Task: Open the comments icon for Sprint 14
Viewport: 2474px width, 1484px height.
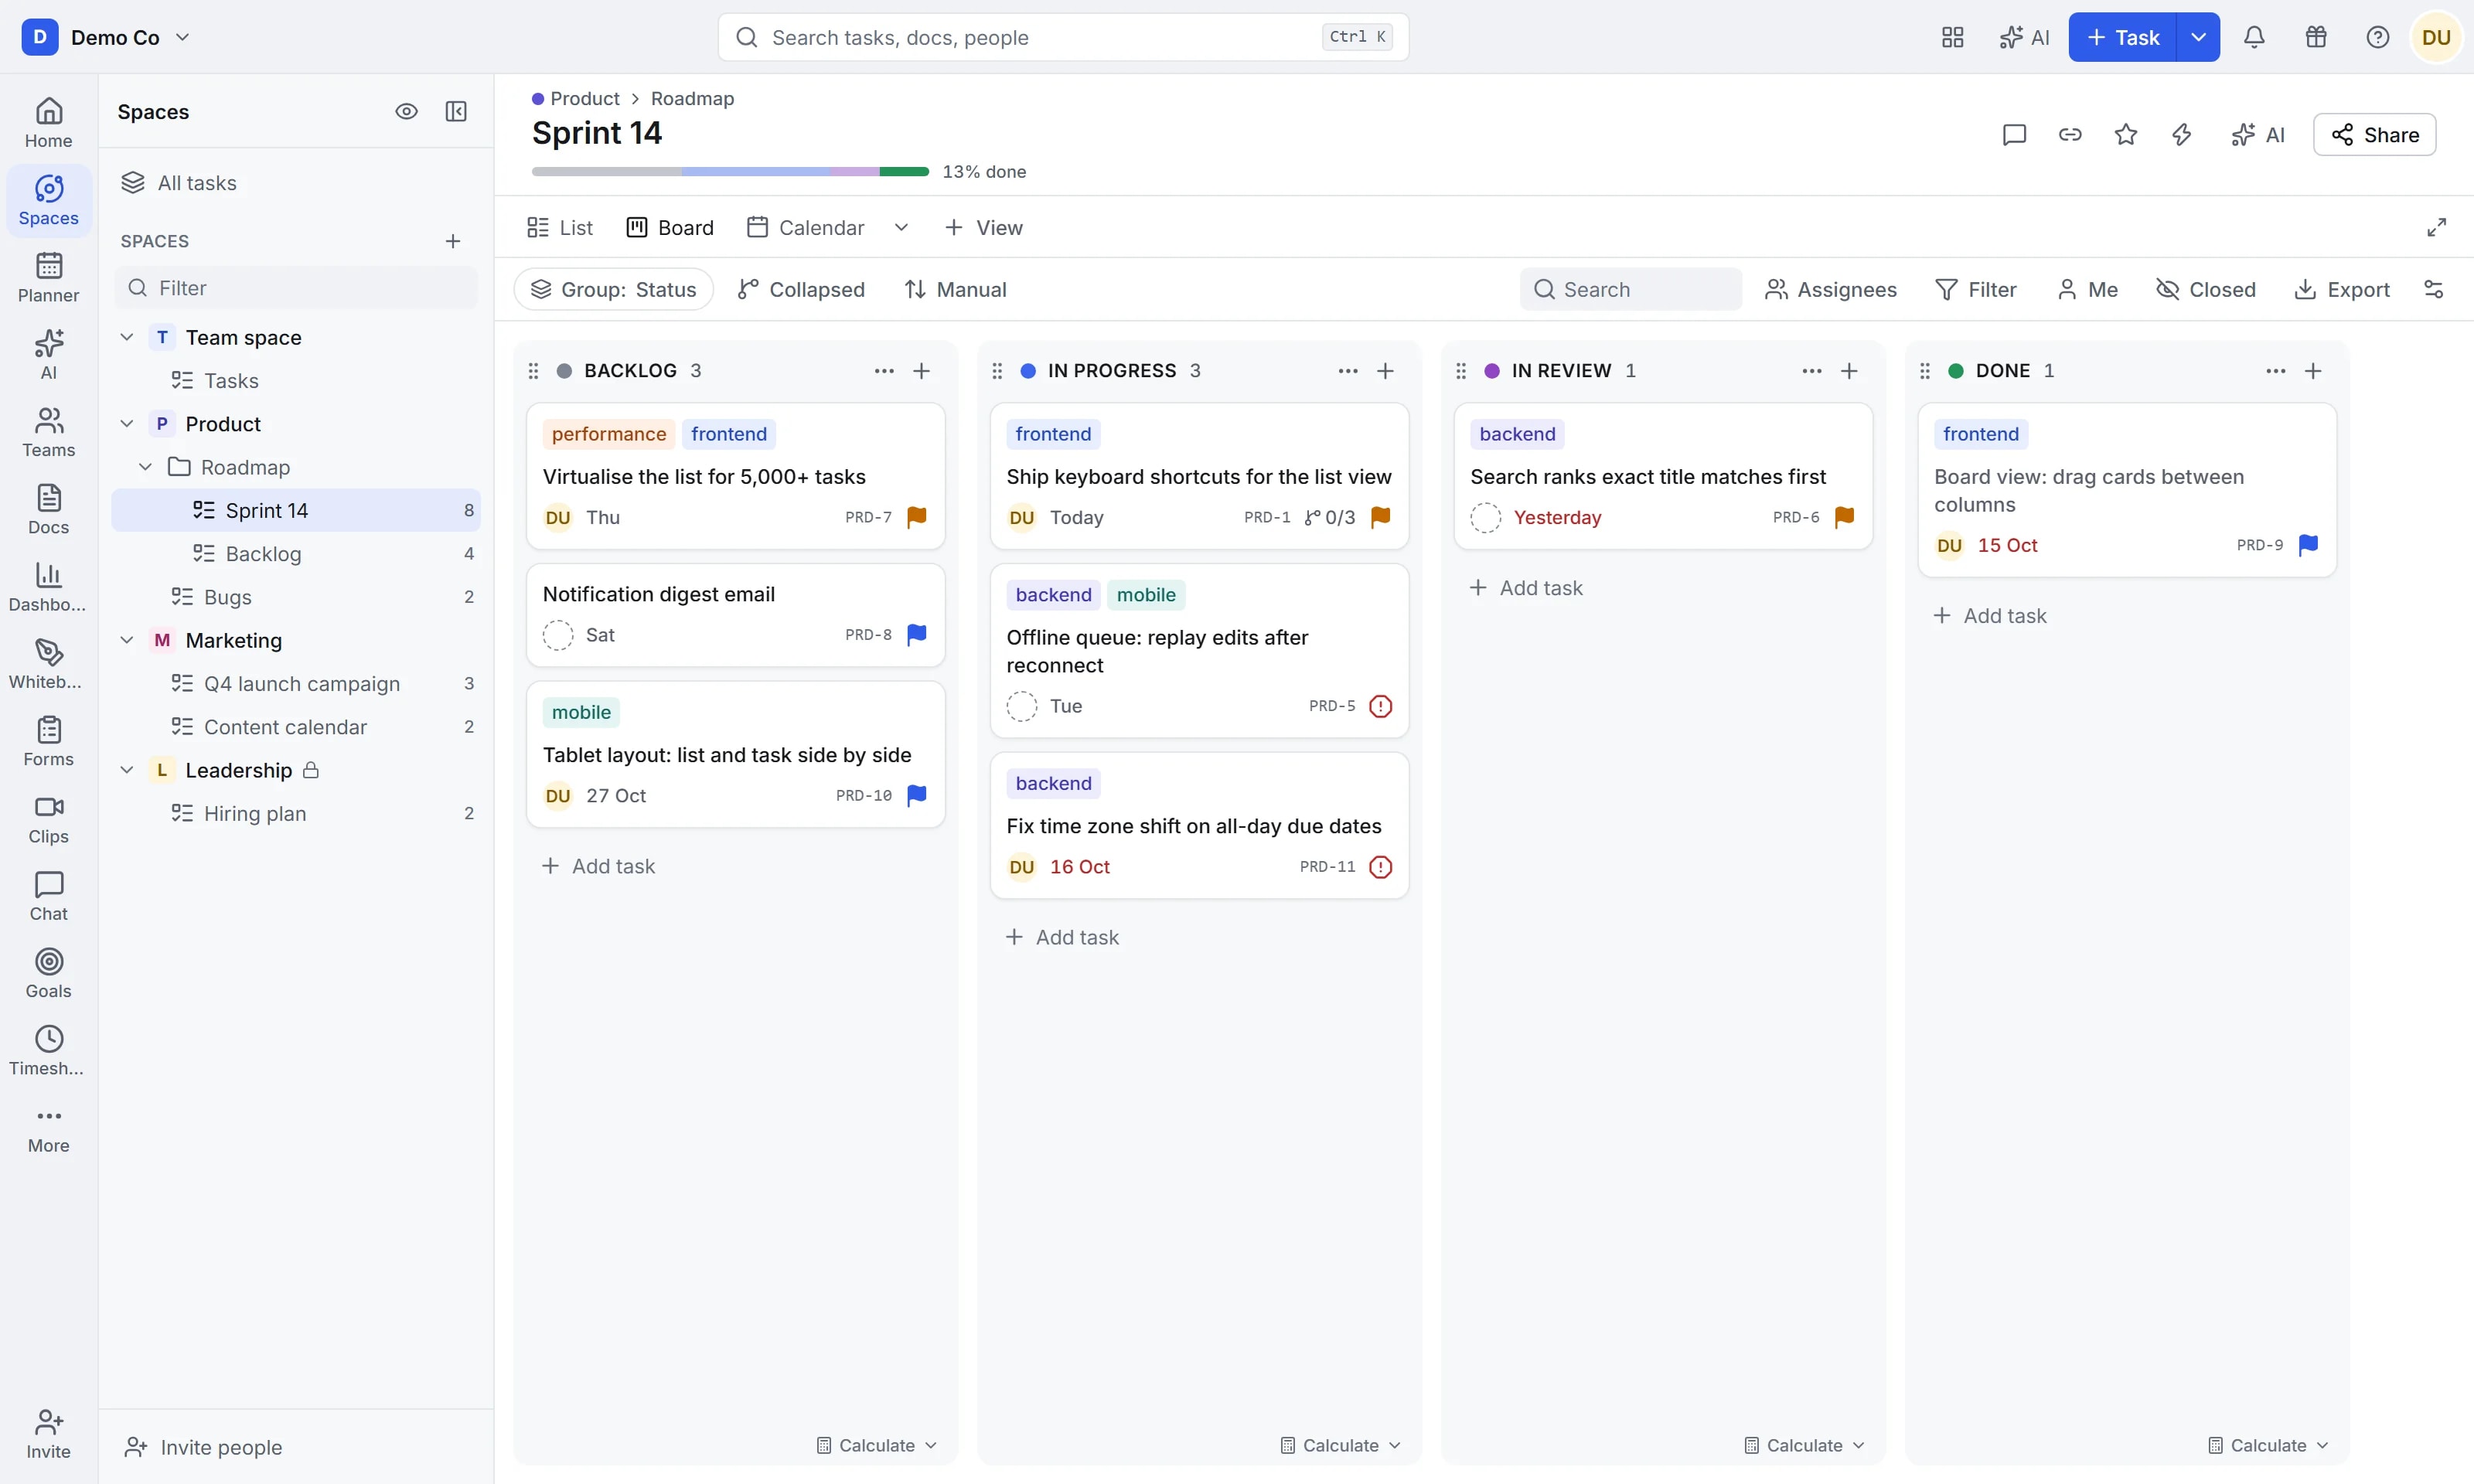Action: click(x=2014, y=134)
